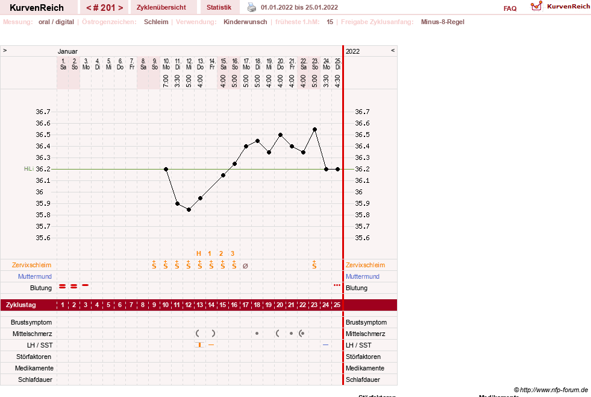Click the KurvenReich link at top right
Image resolution: width=591 pixels, height=397 pixels.
[x=568, y=7]
